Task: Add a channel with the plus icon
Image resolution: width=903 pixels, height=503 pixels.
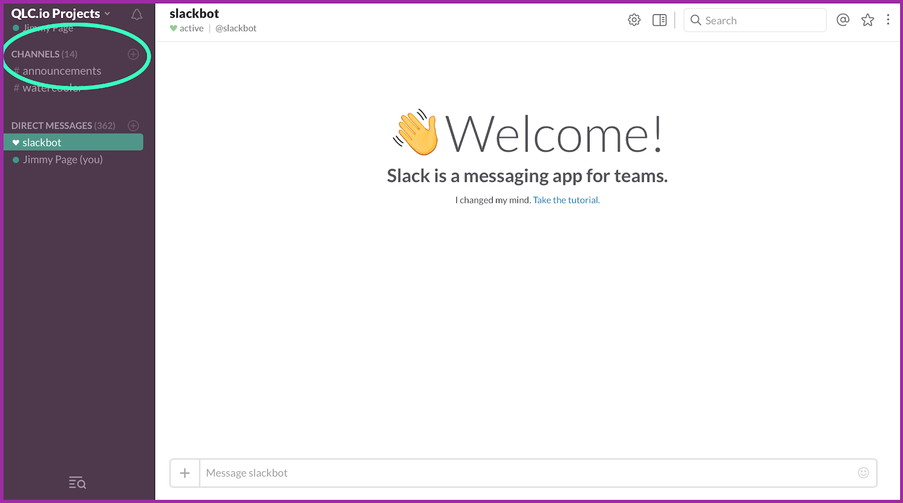Action: click(x=133, y=54)
